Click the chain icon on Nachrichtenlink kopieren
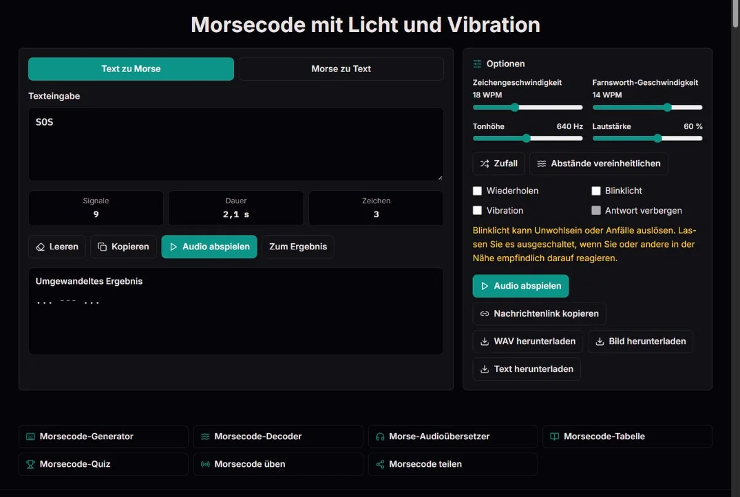Screen dimensions: 740x497 click(485, 313)
